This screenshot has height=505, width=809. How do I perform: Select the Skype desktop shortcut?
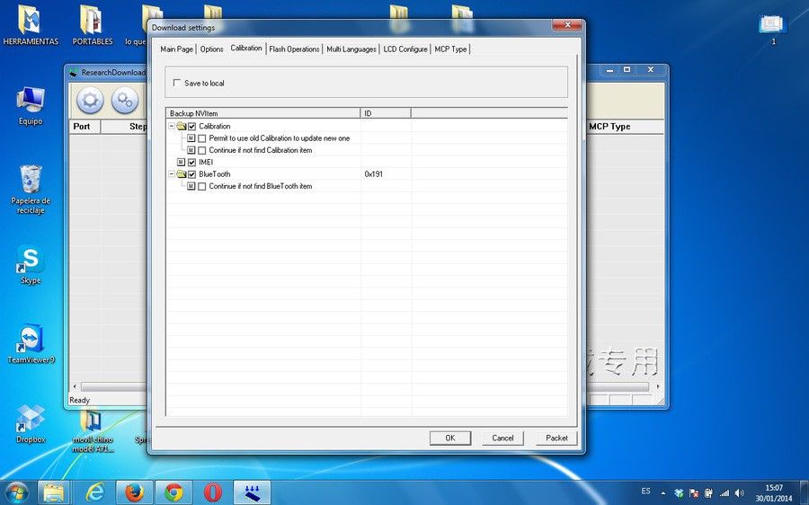31,264
